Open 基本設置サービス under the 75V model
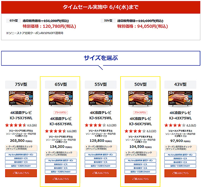Image resolution: width=202 pixels, height=187 pixels. pyautogui.click(x=21, y=162)
